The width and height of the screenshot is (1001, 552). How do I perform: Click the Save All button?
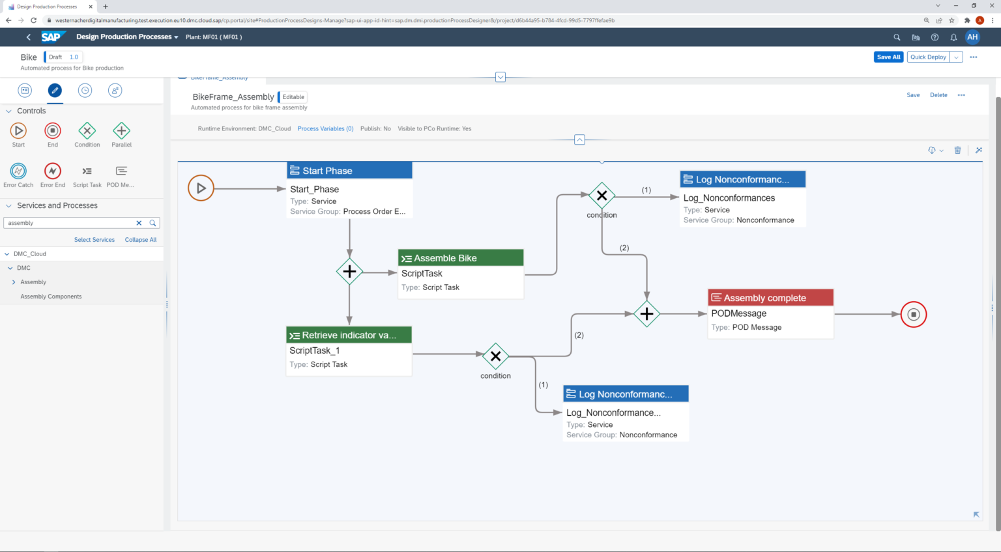[x=888, y=57]
